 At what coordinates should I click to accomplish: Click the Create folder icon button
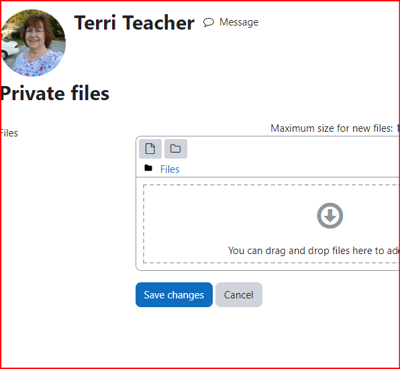pyautogui.click(x=176, y=149)
